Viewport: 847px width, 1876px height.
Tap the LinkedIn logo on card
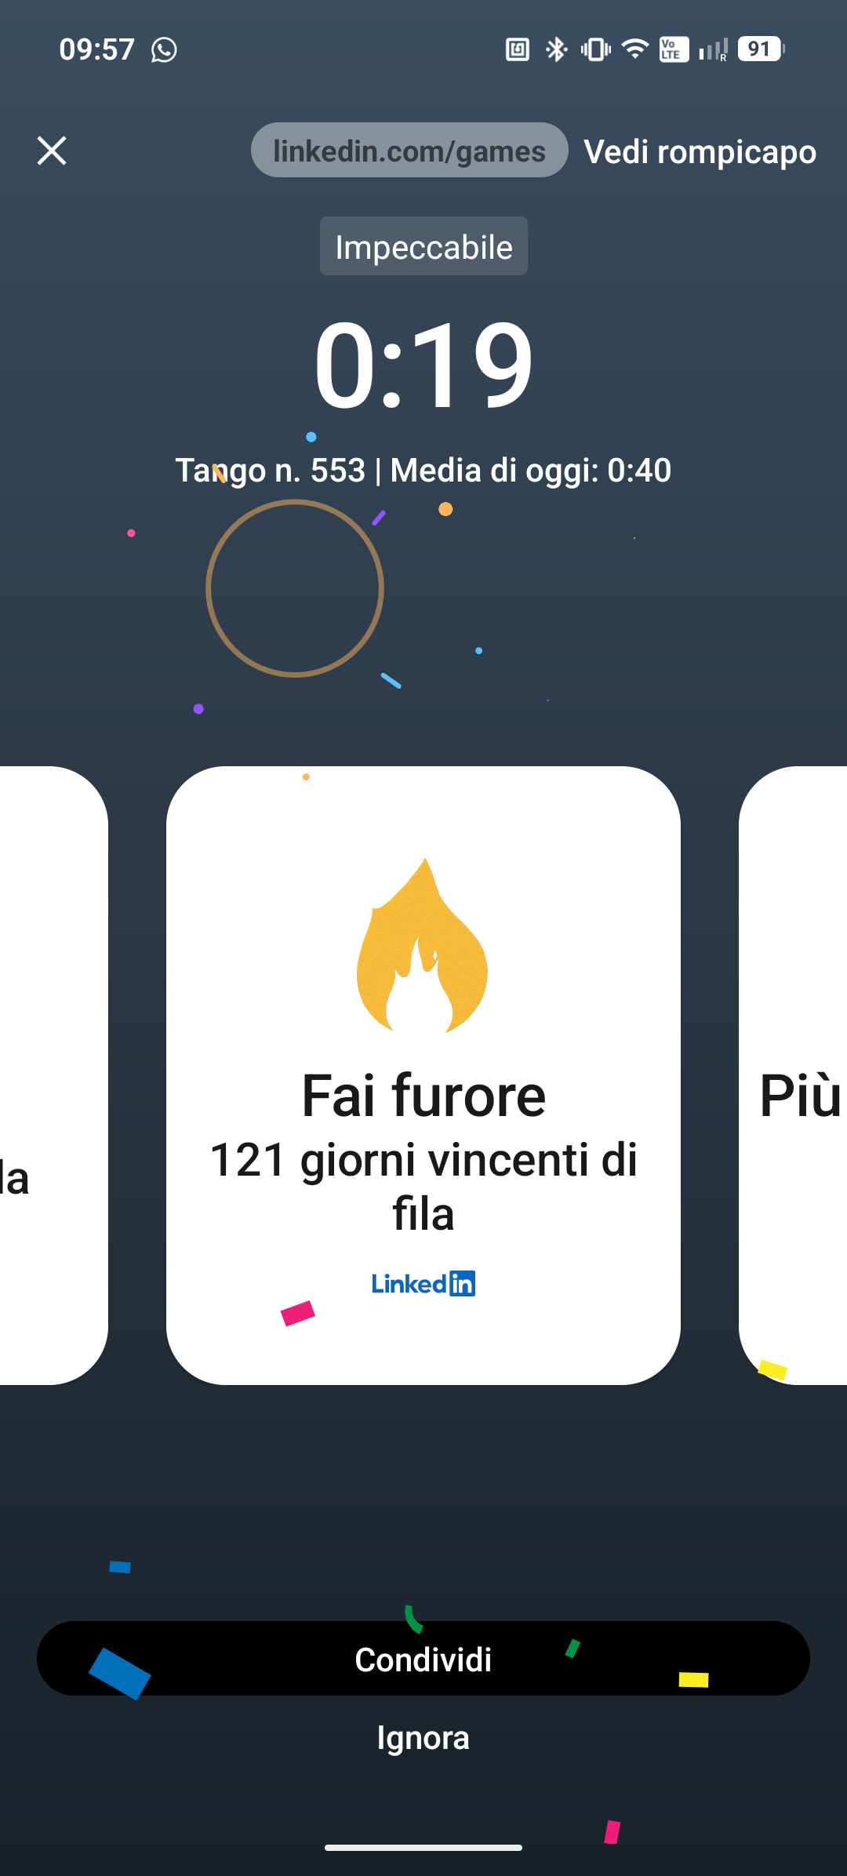tap(423, 1284)
